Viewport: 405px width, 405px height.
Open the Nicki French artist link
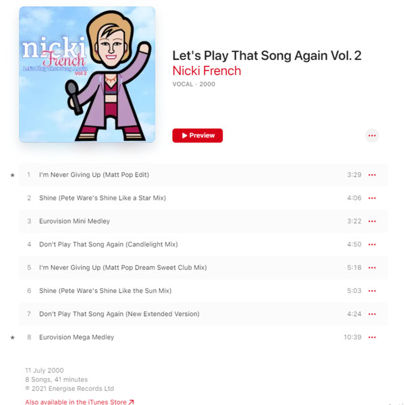click(207, 71)
